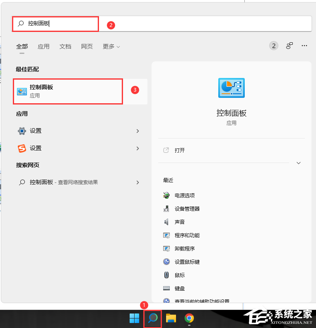Select the 全部 tab
Image resolution: width=316 pixels, height=328 pixels.
click(x=22, y=46)
